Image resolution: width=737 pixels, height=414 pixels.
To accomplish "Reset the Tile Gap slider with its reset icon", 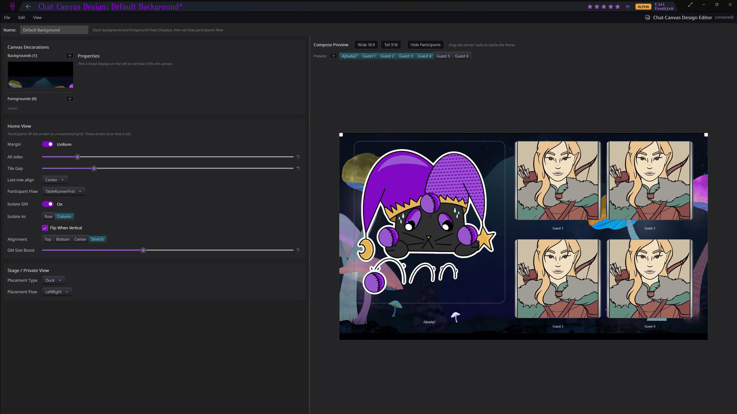I will [298, 168].
